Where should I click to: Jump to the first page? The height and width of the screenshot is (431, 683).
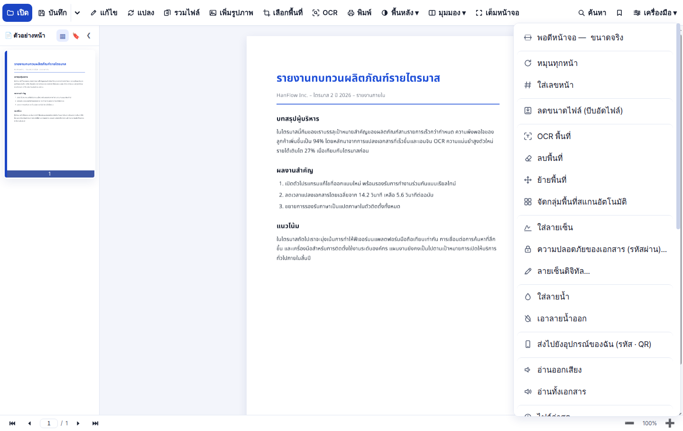coord(12,423)
